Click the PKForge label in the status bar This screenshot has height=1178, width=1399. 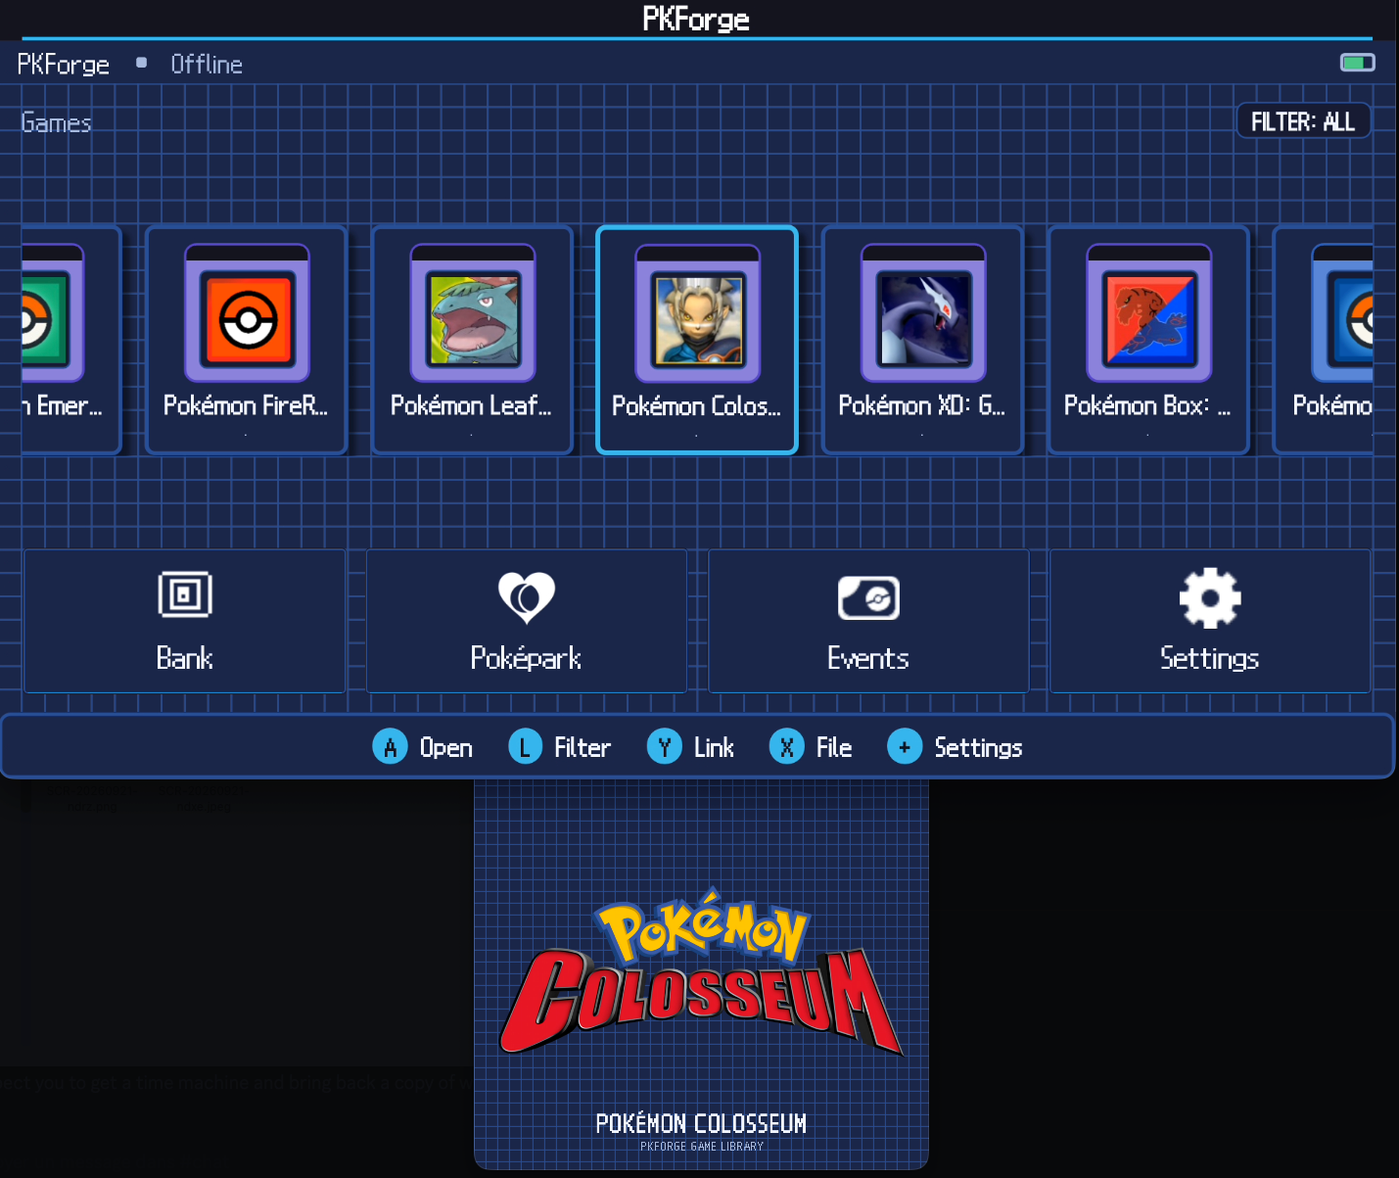tap(64, 65)
